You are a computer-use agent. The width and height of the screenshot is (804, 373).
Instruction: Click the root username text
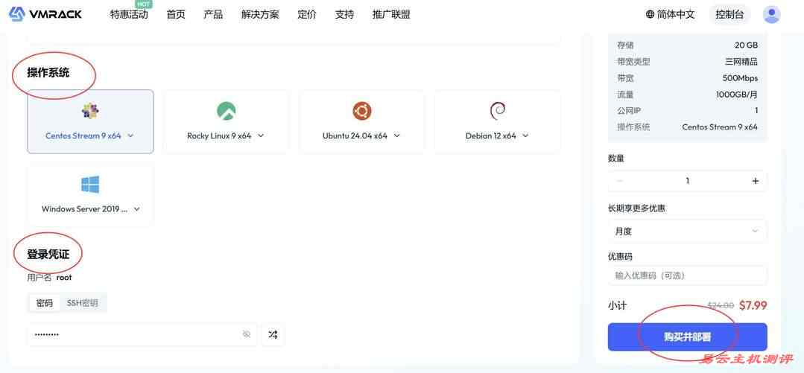click(x=64, y=277)
